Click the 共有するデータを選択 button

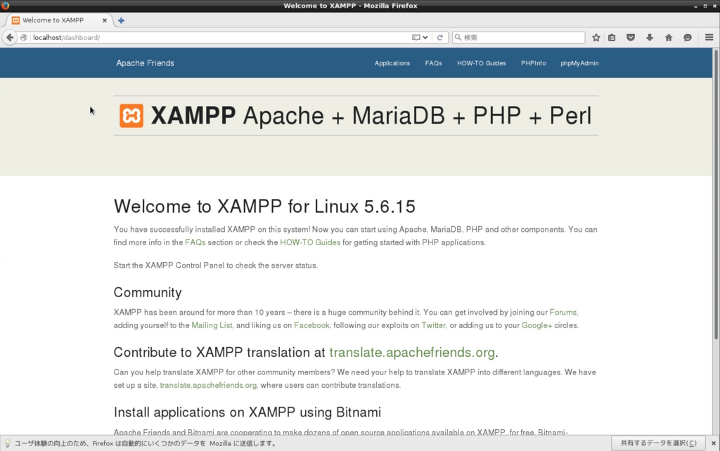click(658, 443)
